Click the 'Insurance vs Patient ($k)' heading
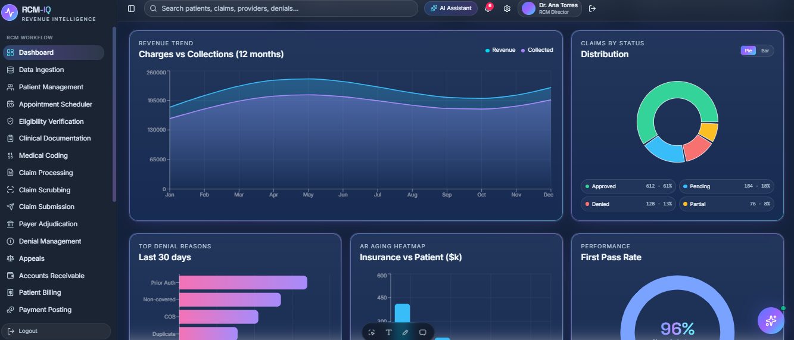Viewport: 794px width, 340px height. click(x=411, y=257)
